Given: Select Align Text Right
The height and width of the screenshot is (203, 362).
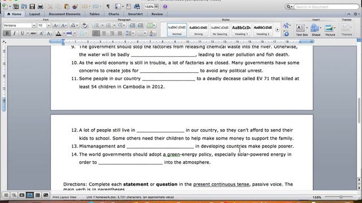Looking at the screenshot, I should click(112, 33).
